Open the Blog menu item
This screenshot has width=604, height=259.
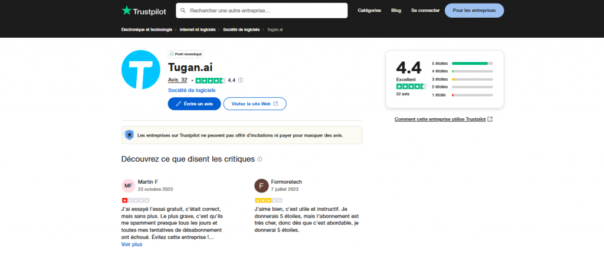396,11
